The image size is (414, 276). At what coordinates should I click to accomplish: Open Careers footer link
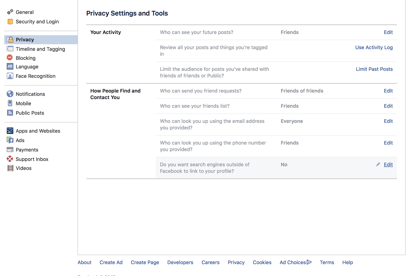pos(210,262)
